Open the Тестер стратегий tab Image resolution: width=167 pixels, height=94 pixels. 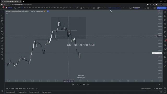pos(34,92)
